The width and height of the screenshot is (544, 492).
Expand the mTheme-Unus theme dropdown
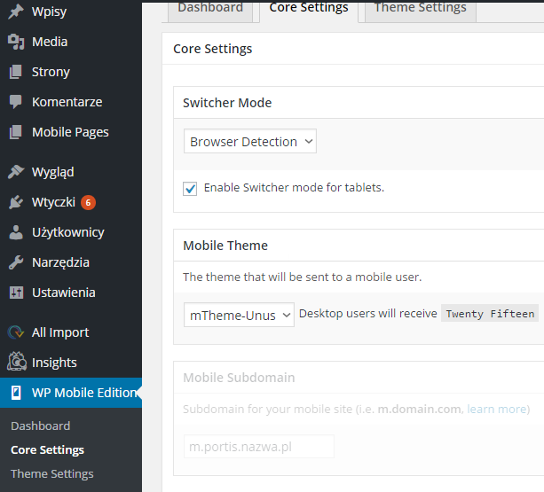coord(239,315)
